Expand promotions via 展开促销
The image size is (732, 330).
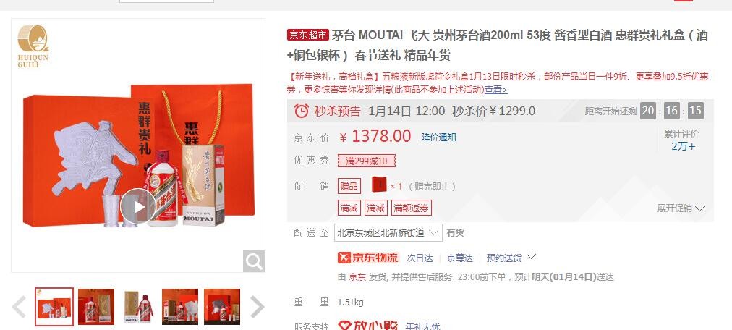click(x=681, y=208)
